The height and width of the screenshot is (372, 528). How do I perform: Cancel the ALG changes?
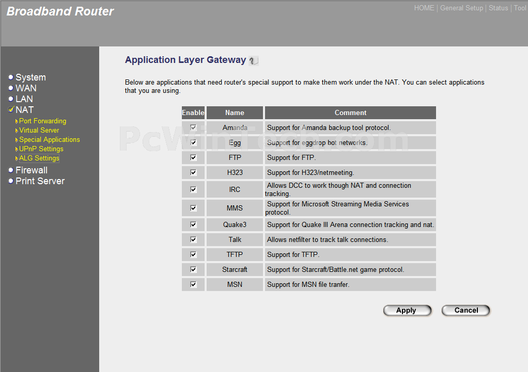pyautogui.click(x=465, y=311)
